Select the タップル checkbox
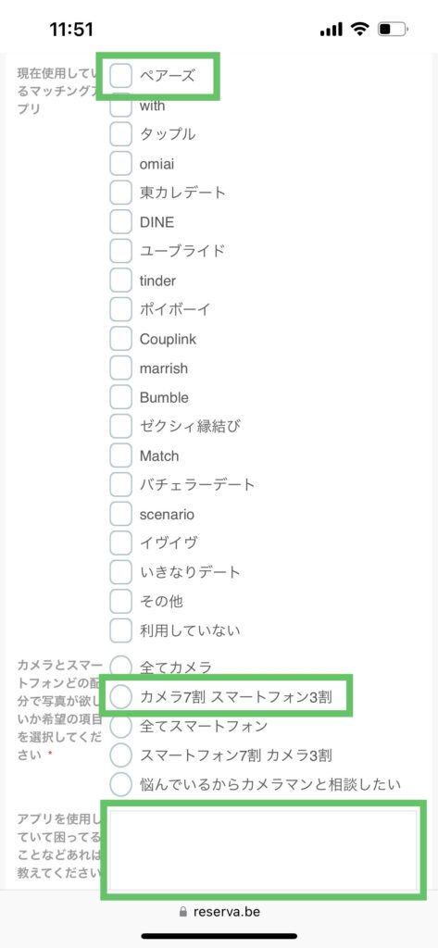 tap(121, 134)
